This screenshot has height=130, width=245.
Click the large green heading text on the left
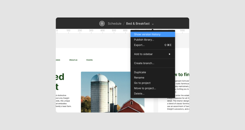60,82
